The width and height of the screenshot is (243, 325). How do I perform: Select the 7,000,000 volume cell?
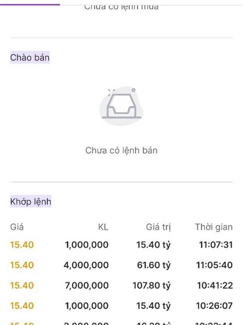click(87, 286)
